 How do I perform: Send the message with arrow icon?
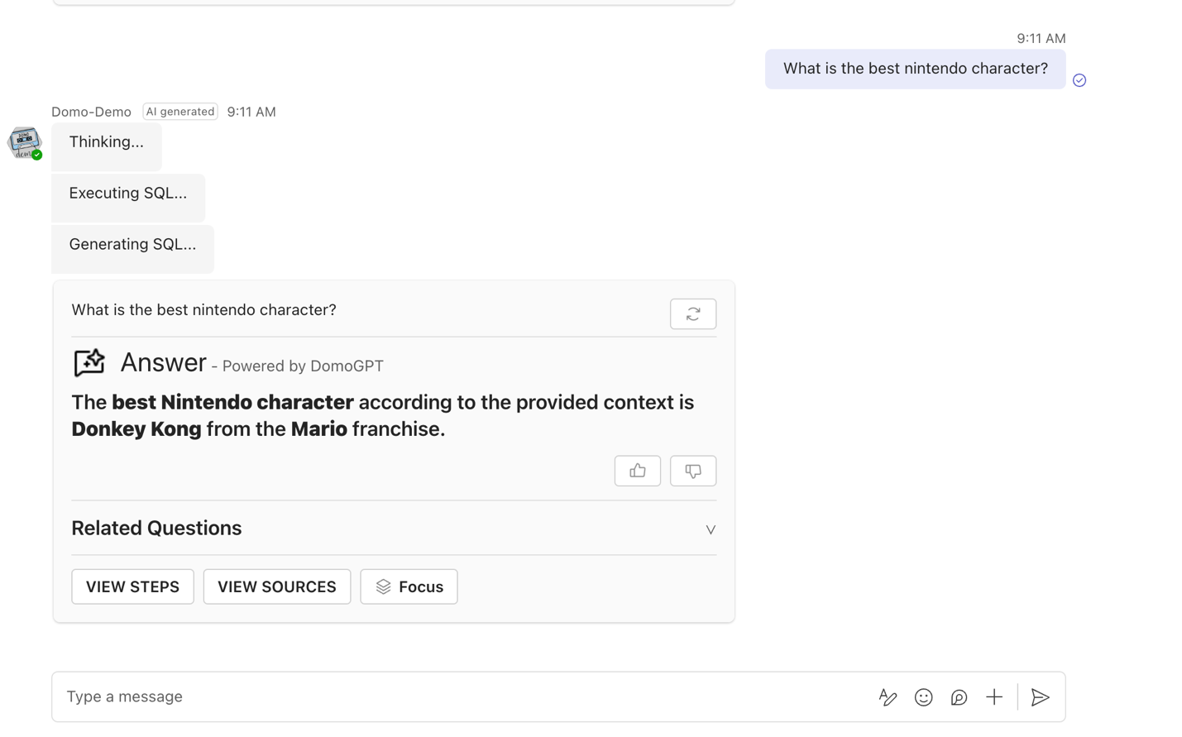pyautogui.click(x=1040, y=697)
